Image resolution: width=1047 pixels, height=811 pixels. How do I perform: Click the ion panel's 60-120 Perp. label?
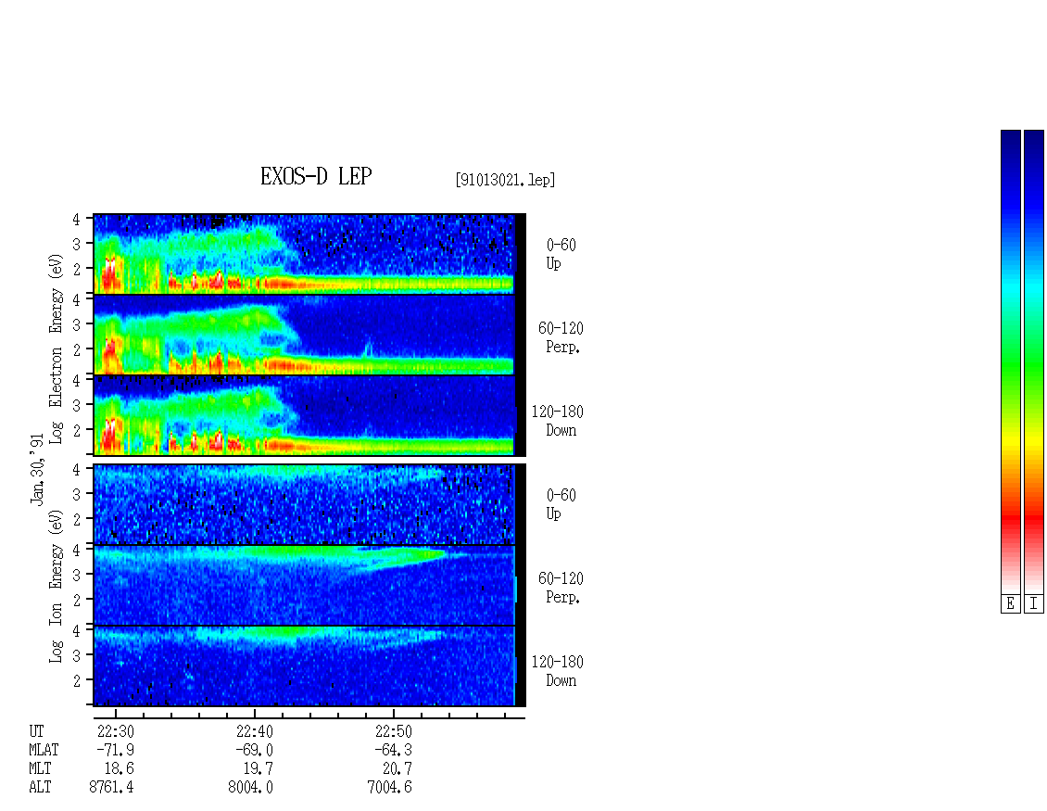point(561,588)
